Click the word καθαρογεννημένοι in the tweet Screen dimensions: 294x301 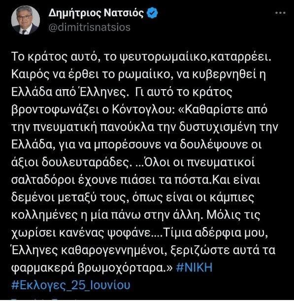point(114,250)
